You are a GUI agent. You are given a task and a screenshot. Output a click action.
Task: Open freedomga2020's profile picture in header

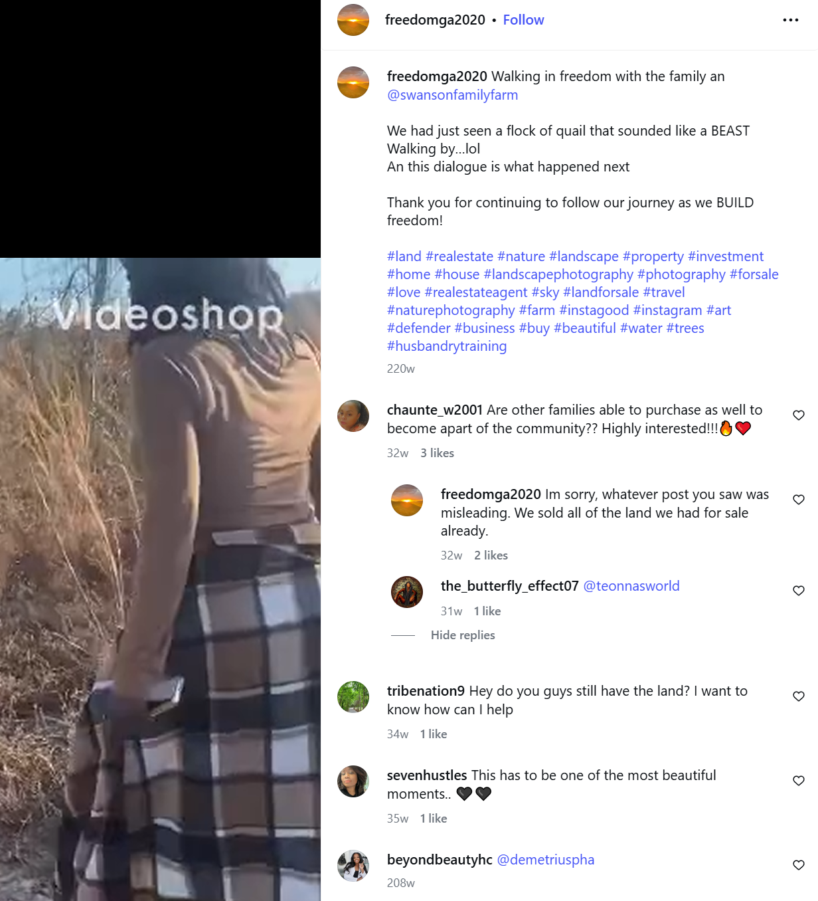coord(353,20)
